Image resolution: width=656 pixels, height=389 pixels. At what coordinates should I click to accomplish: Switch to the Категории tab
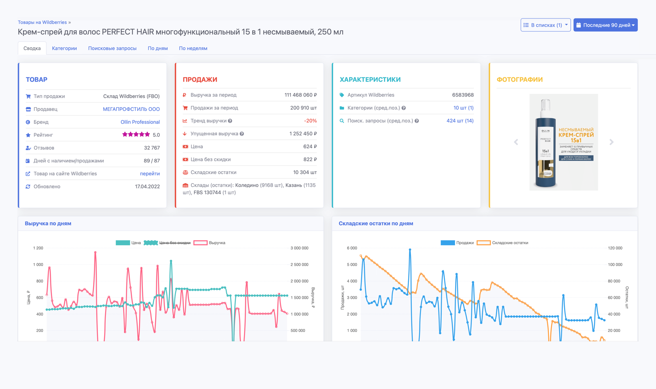[x=64, y=48]
